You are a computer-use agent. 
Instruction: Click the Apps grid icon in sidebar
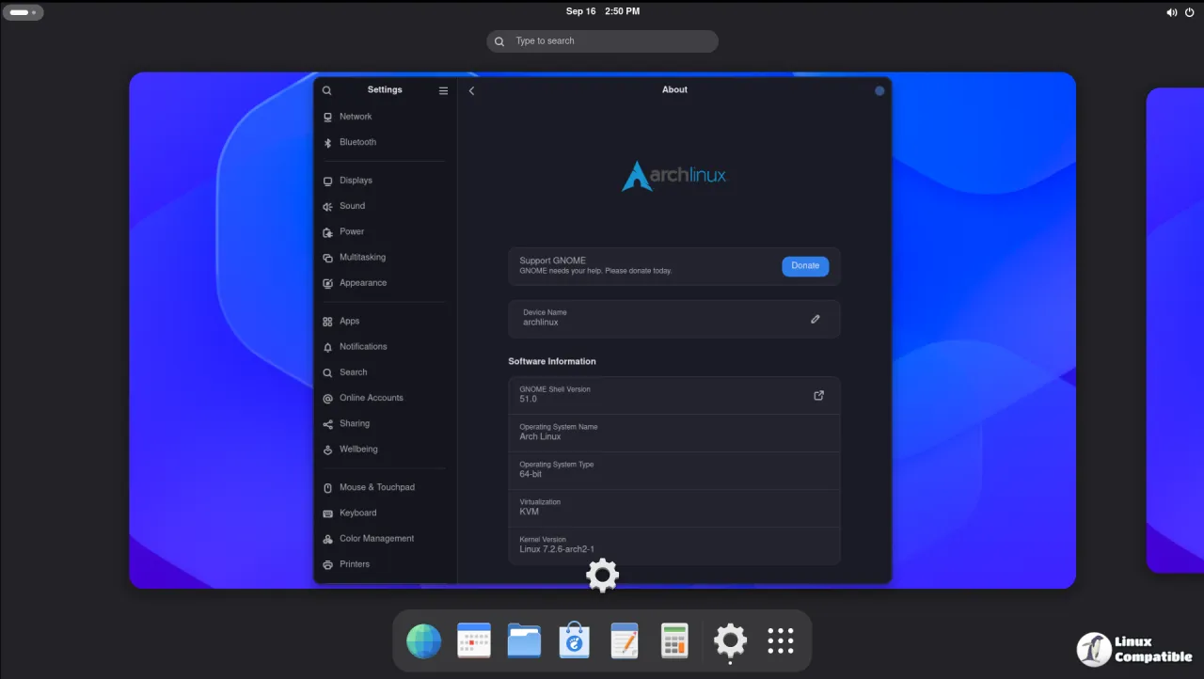point(327,322)
